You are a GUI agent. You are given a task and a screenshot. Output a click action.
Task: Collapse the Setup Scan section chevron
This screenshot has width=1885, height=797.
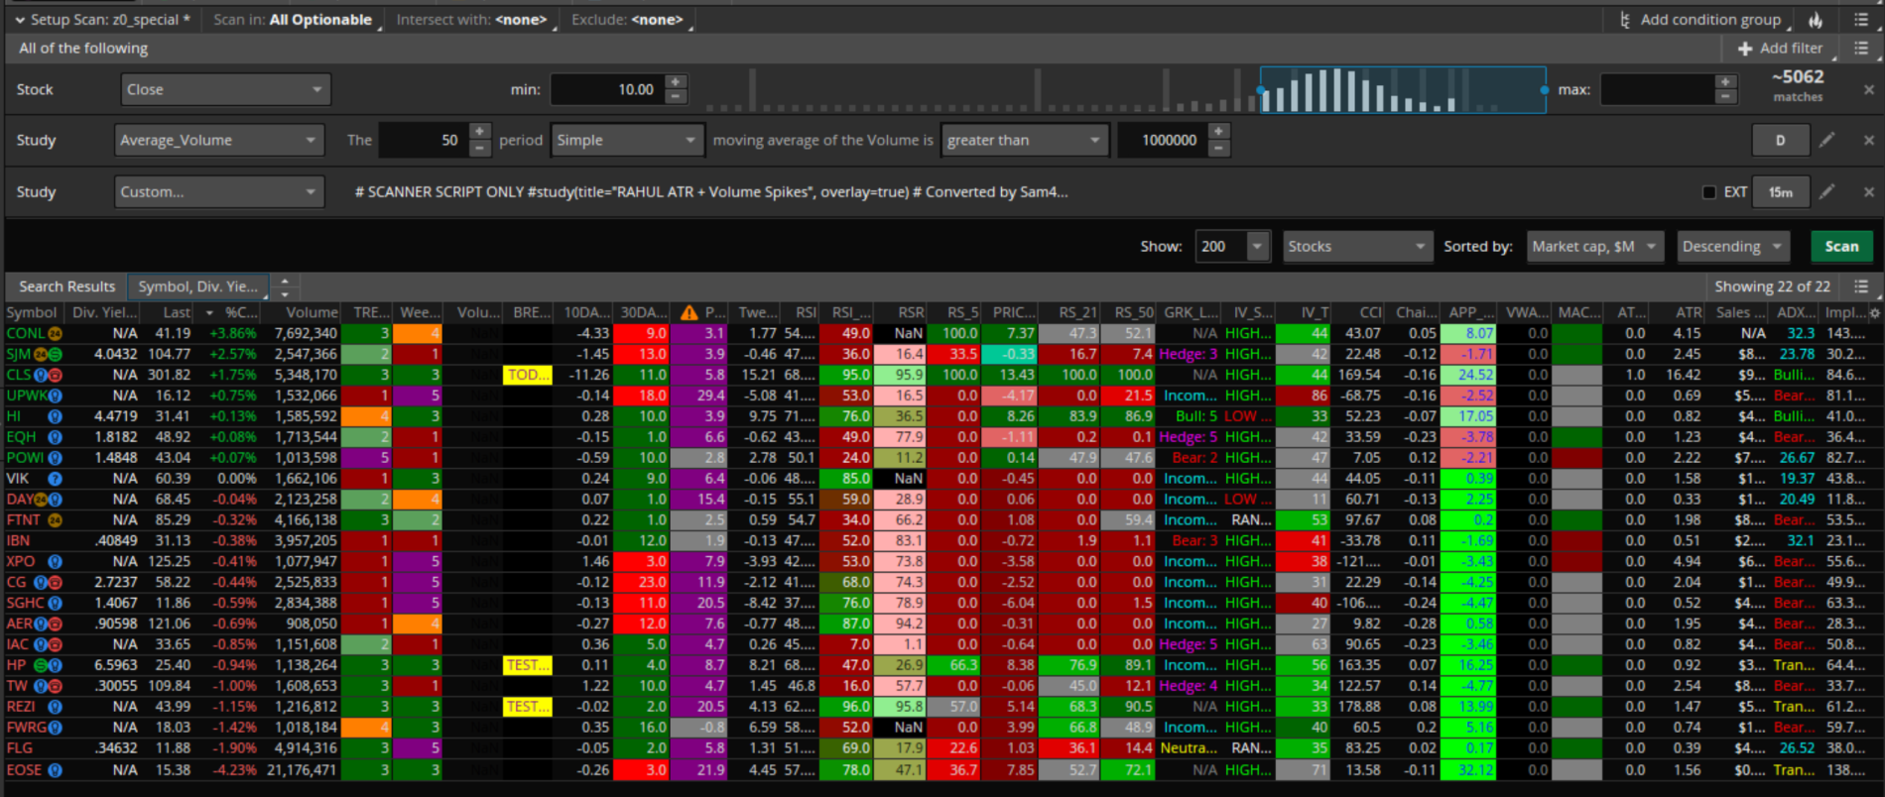click(x=19, y=20)
